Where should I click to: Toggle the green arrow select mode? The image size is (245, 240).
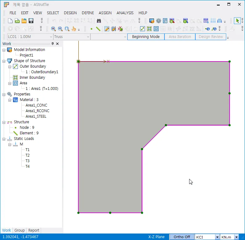pos(237,21)
